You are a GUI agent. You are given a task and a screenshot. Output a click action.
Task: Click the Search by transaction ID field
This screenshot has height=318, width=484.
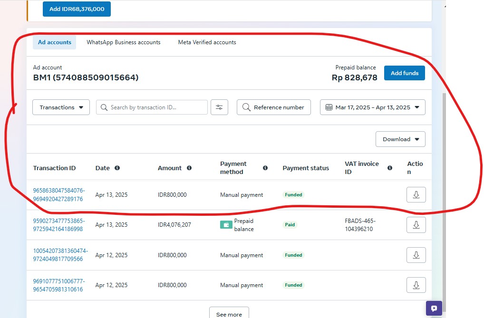[x=152, y=107]
